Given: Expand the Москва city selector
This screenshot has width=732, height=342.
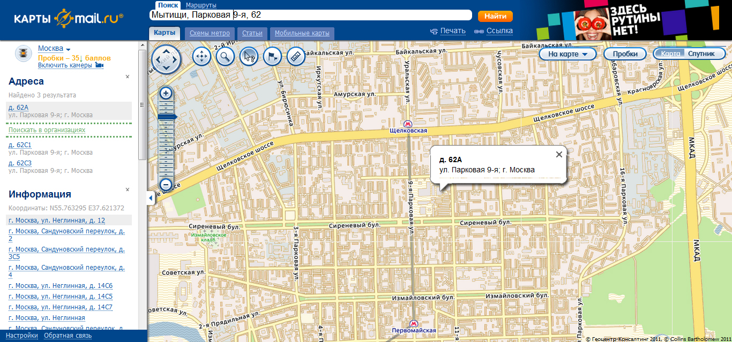Looking at the screenshot, I should 54,49.
